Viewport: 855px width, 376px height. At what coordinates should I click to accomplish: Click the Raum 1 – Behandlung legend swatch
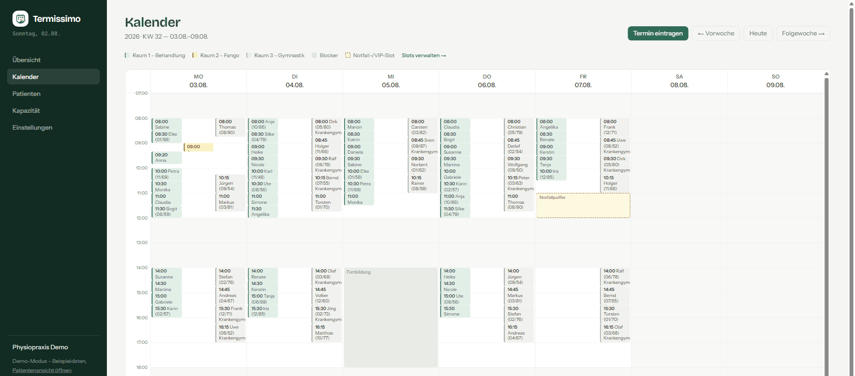pyautogui.click(x=127, y=56)
